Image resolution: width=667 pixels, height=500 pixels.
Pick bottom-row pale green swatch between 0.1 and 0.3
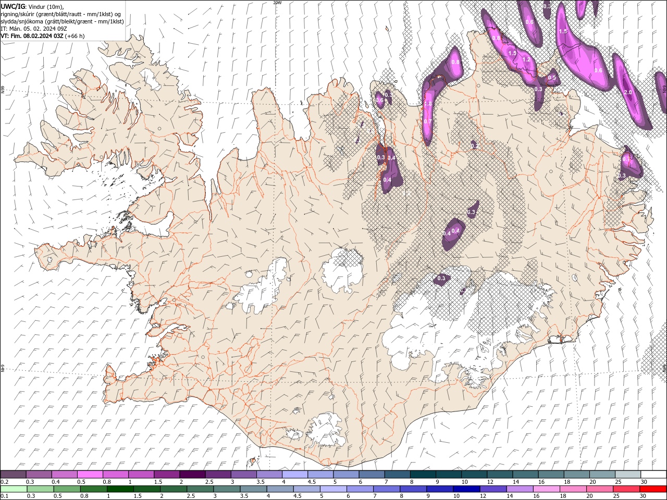pyautogui.click(x=14, y=489)
